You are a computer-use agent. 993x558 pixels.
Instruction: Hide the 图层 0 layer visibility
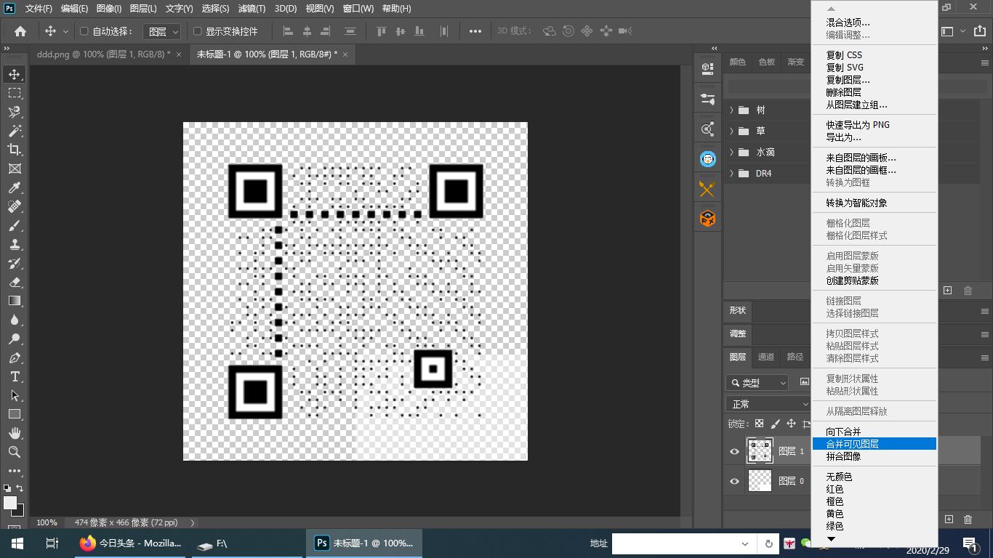pos(734,481)
